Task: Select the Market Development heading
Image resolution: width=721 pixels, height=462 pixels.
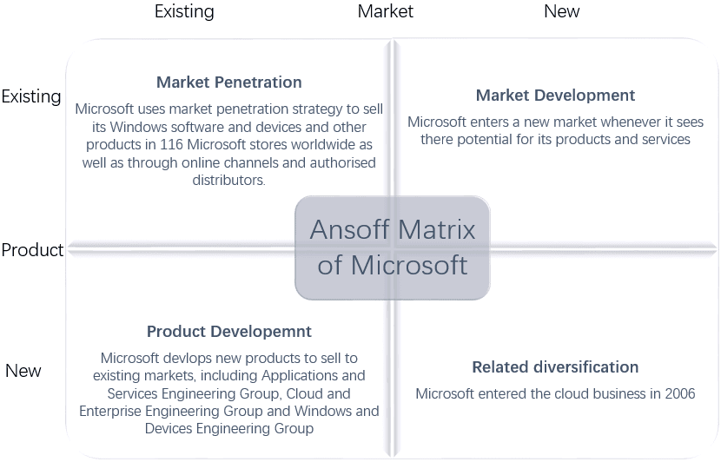Action: [x=555, y=96]
